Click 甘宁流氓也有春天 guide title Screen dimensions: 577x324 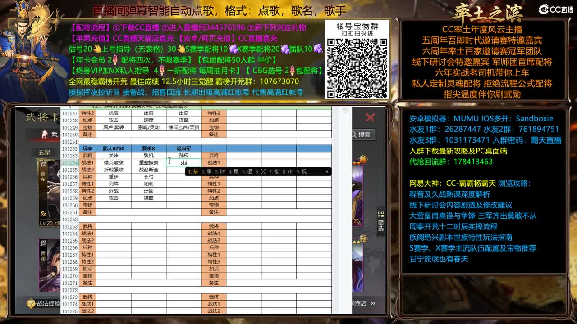(439, 259)
